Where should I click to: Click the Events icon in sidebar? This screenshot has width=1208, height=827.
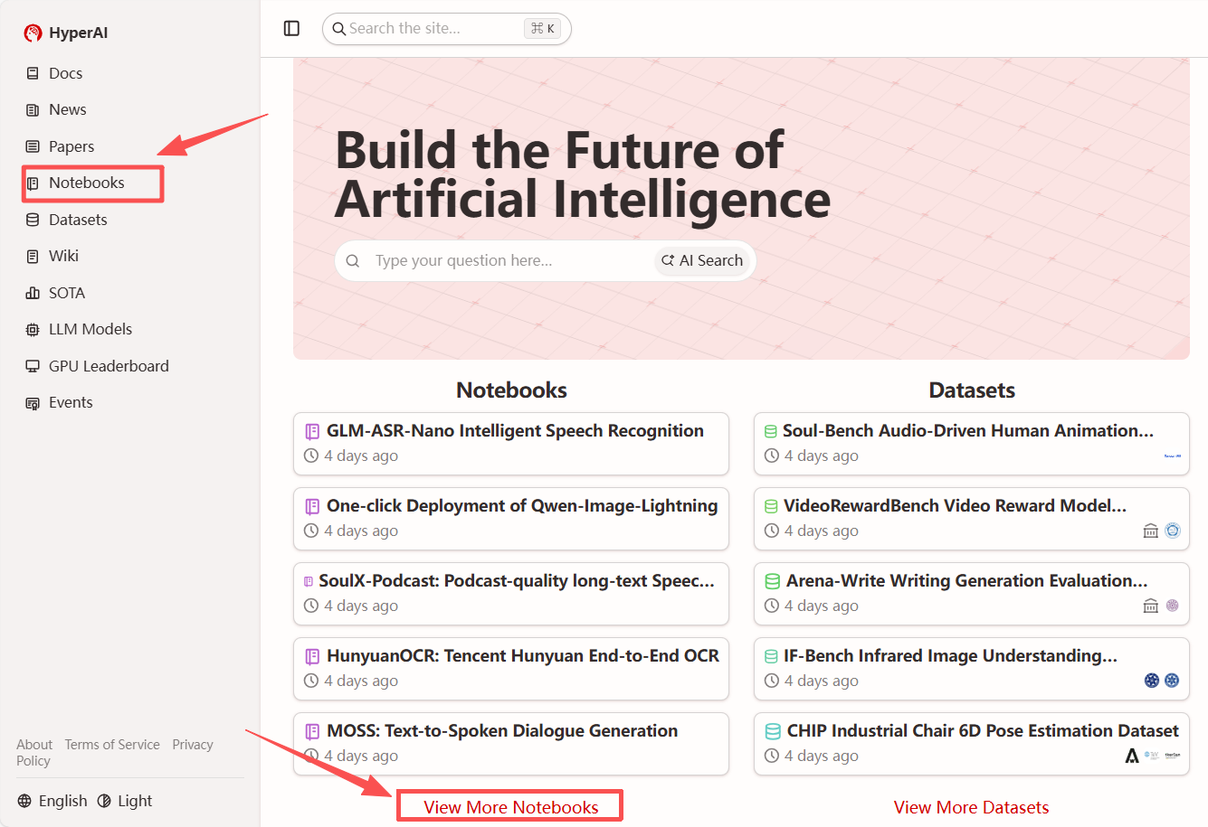(33, 403)
